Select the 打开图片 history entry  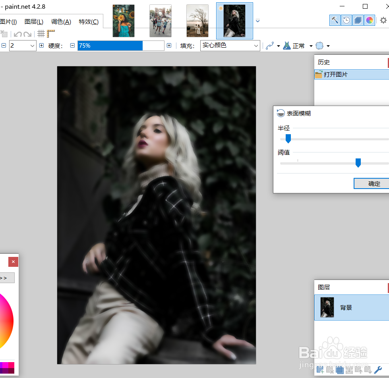click(x=352, y=74)
